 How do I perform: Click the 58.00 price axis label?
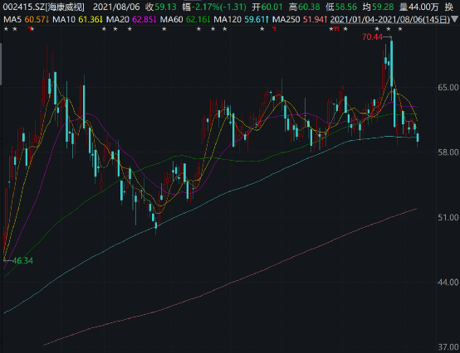(448, 152)
